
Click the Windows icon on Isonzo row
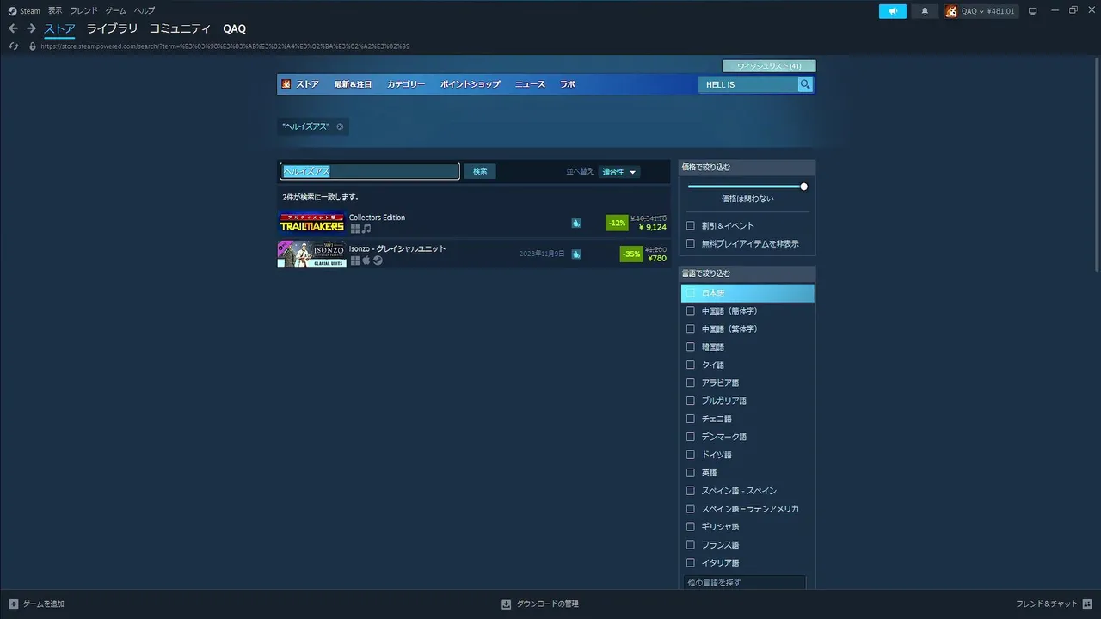coord(354,260)
